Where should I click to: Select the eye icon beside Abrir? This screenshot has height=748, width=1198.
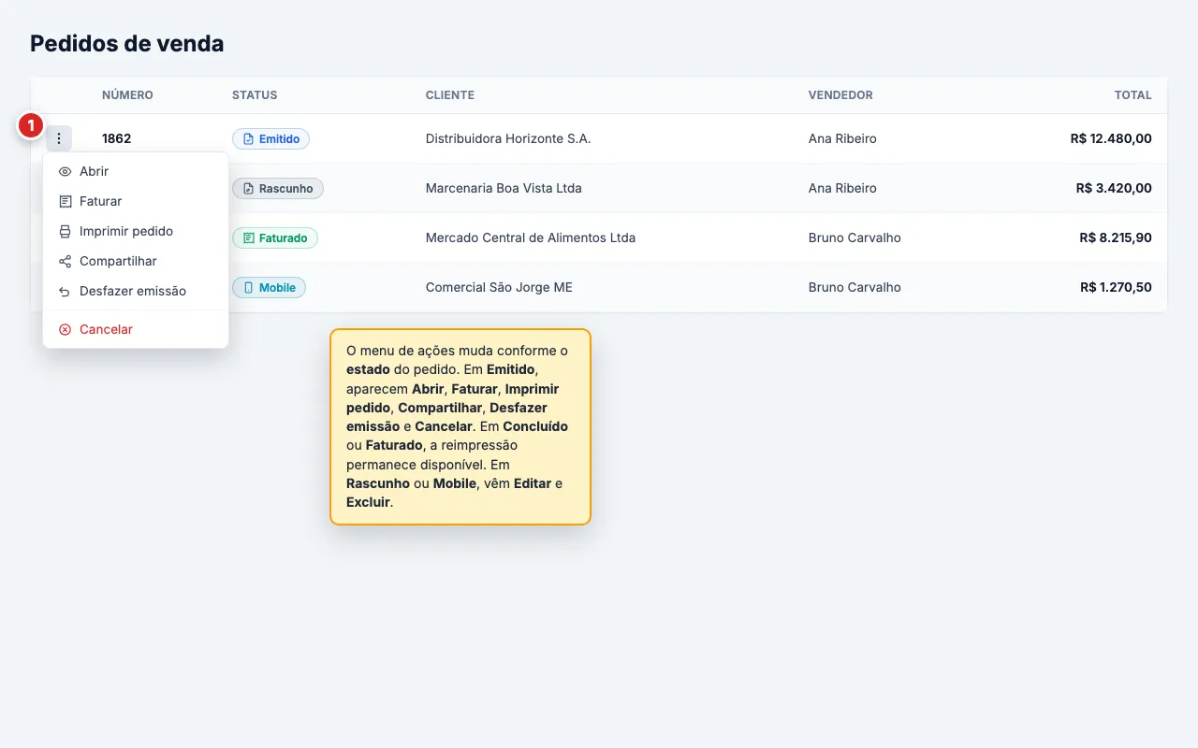point(65,172)
